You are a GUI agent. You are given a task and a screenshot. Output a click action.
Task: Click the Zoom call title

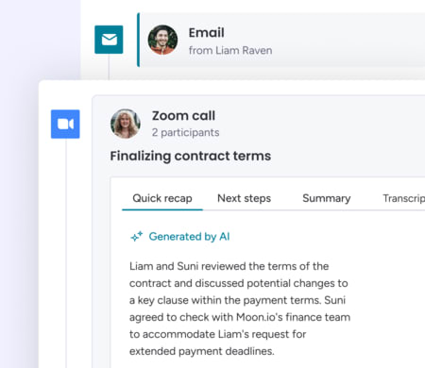pos(184,116)
